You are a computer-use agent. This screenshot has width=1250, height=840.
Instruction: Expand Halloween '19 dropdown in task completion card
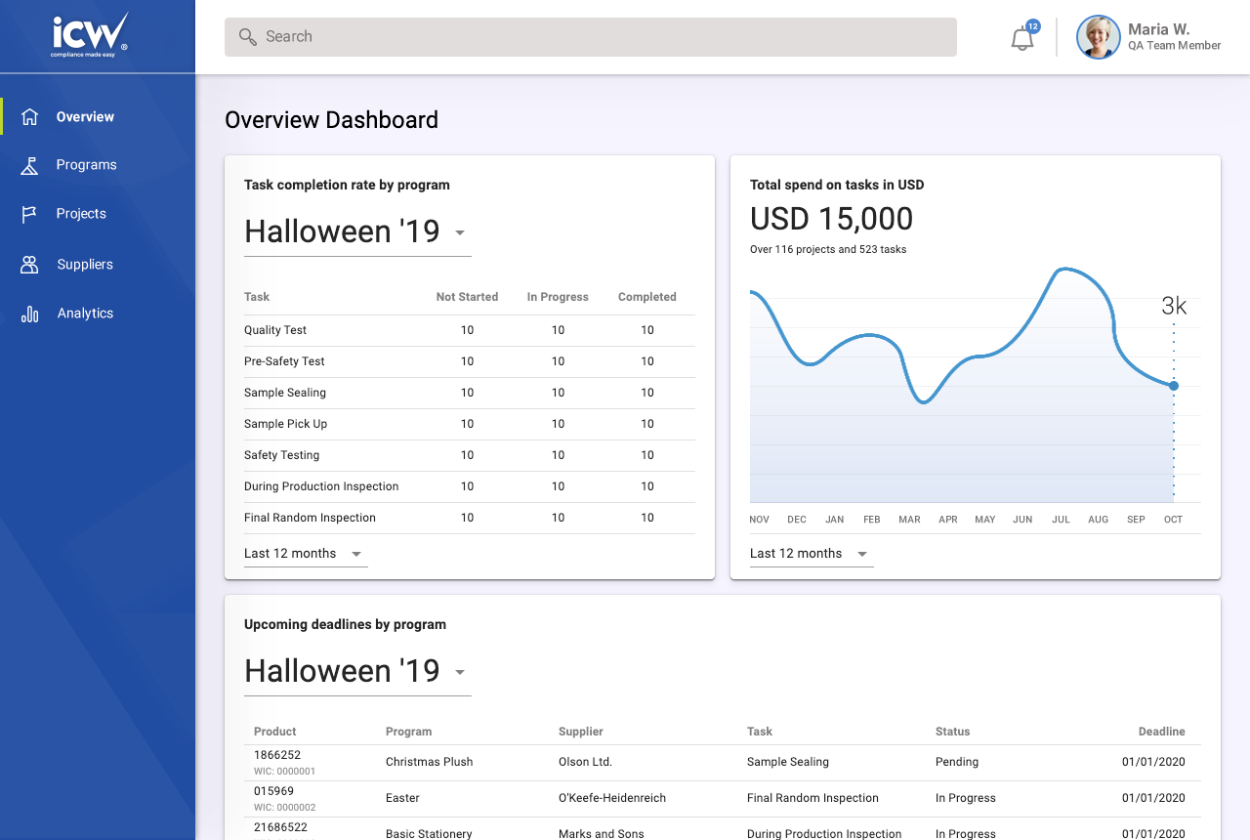(x=460, y=232)
